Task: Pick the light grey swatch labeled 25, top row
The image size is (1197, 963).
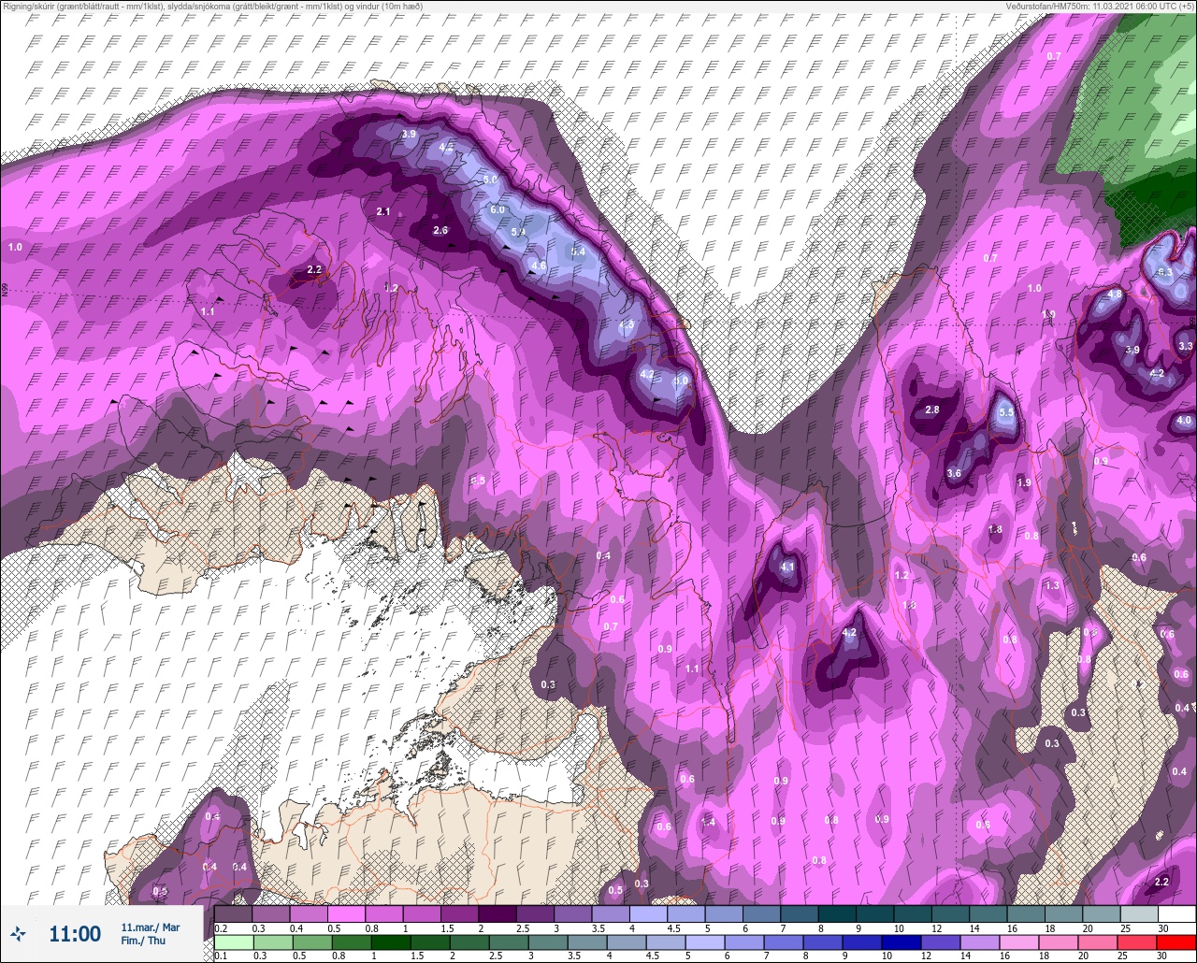Action: [x=1139, y=913]
